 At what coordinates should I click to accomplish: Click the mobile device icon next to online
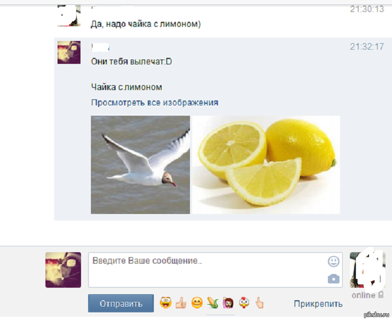coord(381,295)
